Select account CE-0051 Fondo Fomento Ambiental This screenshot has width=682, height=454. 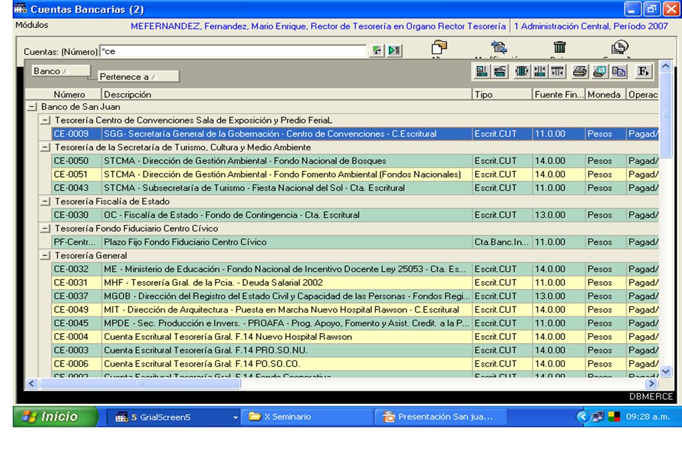[355, 174]
